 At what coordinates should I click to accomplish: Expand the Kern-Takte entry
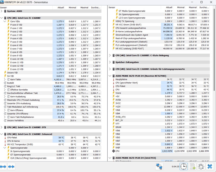(5, 80)
